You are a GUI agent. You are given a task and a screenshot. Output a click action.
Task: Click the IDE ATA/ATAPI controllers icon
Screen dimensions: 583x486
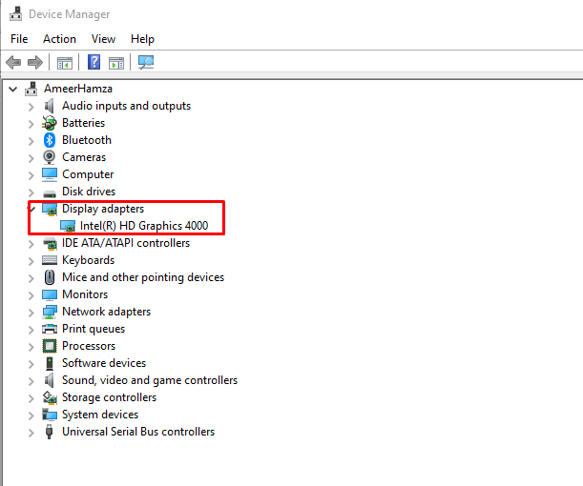(x=50, y=244)
